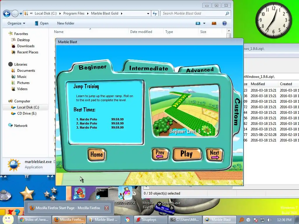Screen dimensions: 299x224
Task: Select Program Files in address breadcrumb
Action: [x=74, y=13]
